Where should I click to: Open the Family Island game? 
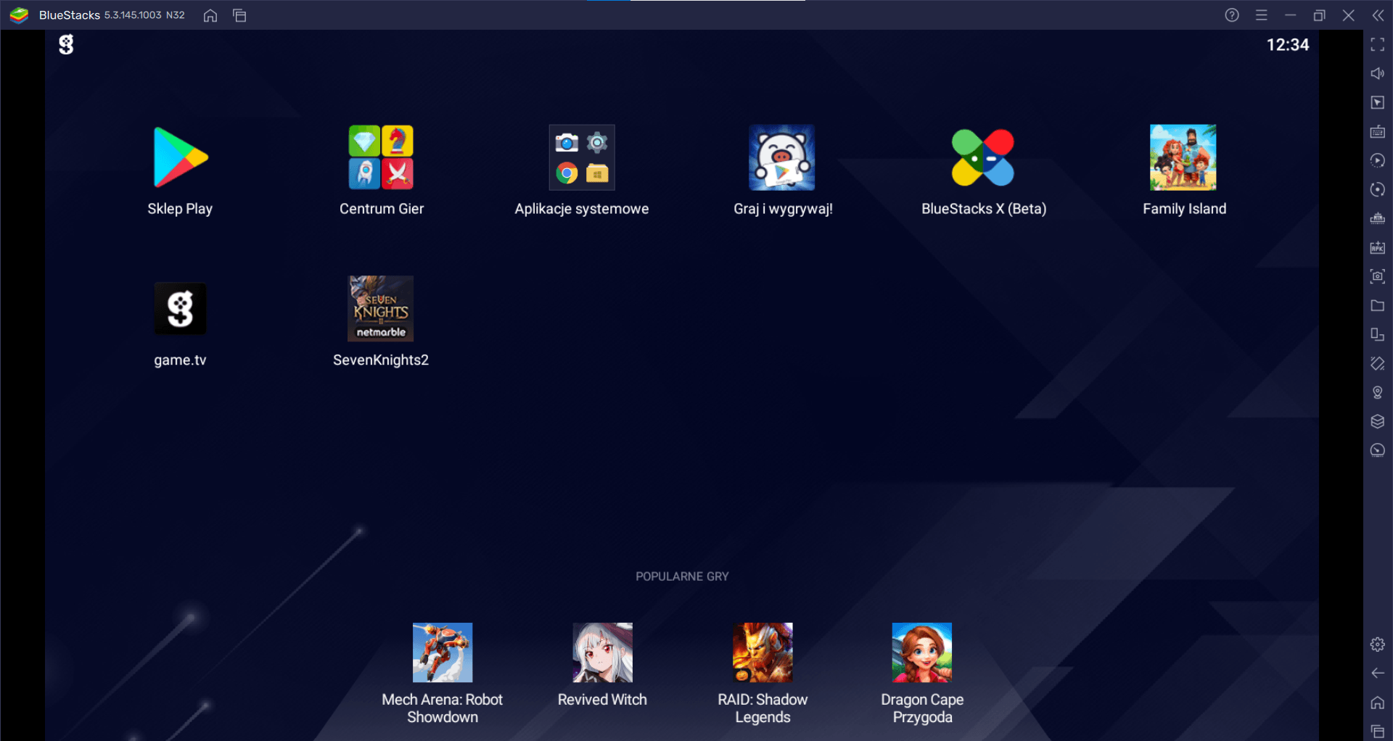[x=1183, y=158]
